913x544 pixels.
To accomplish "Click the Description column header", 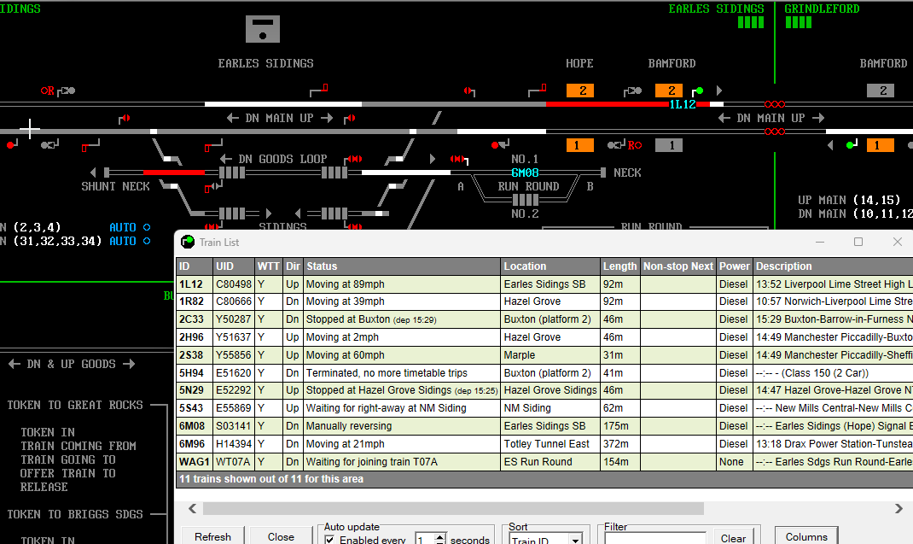I will click(x=833, y=266).
